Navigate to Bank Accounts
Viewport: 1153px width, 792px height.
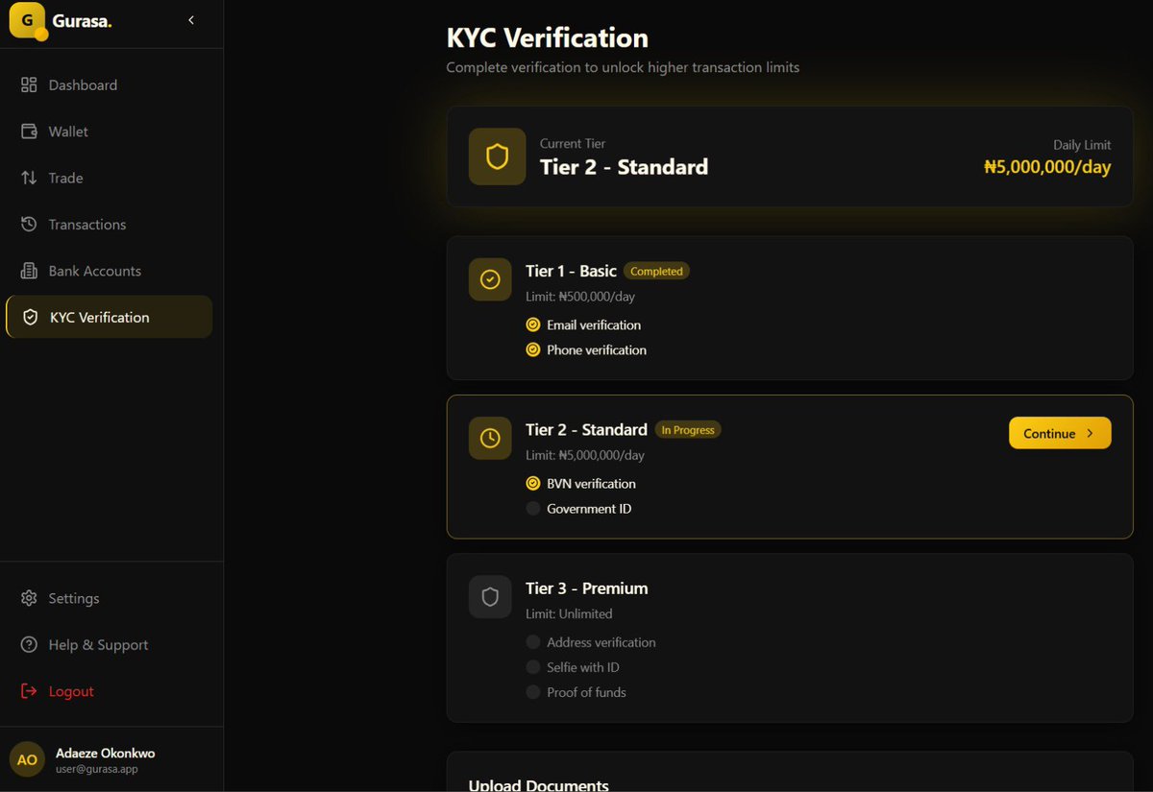[111, 271]
